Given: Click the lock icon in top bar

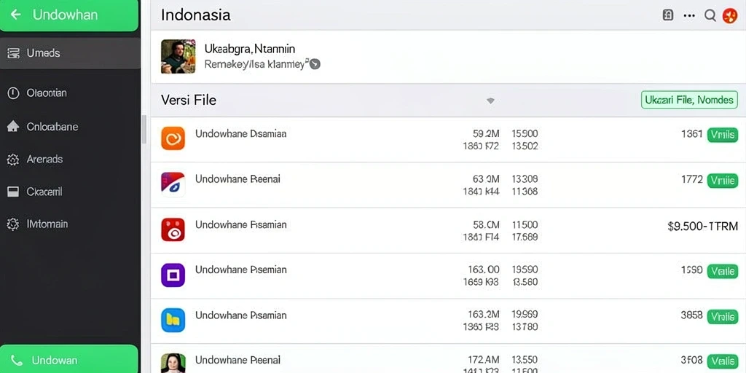Looking at the screenshot, I should (x=667, y=15).
